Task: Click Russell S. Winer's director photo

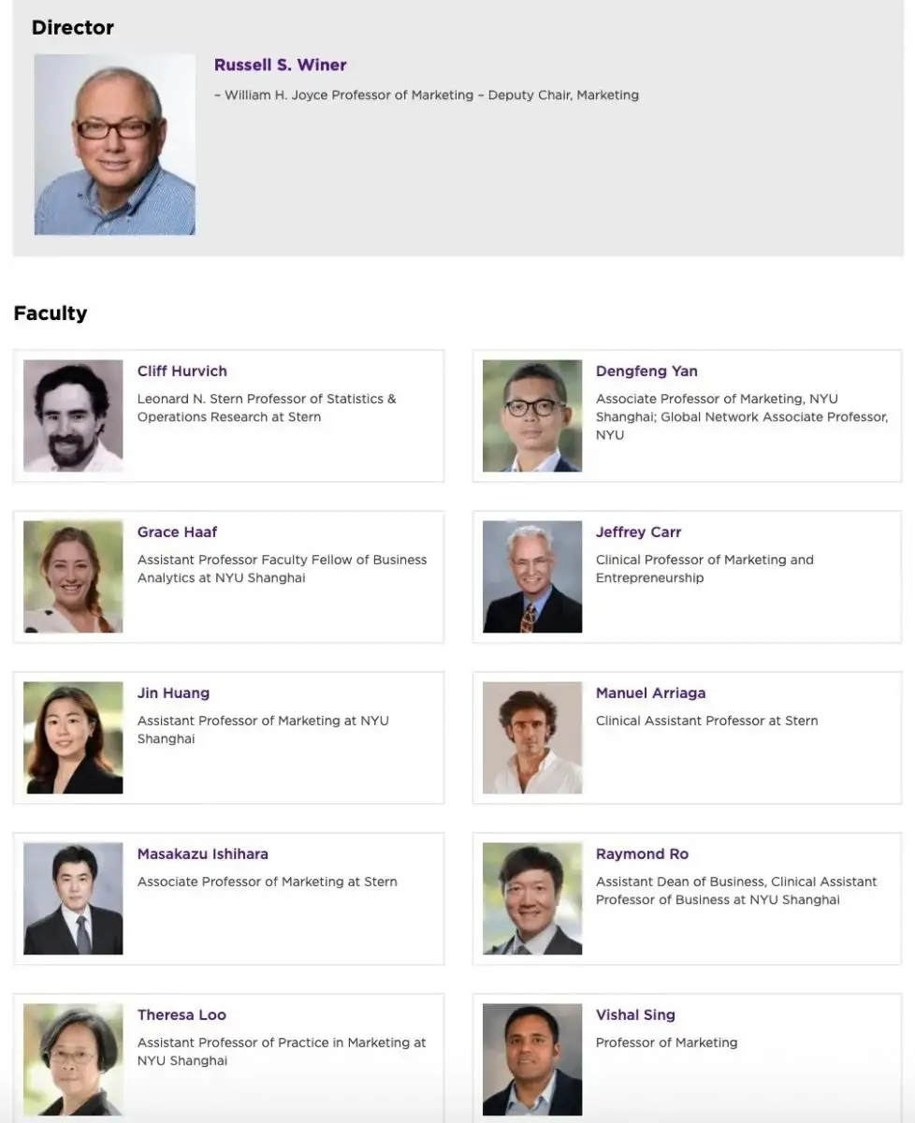Action: click(115, 144)
